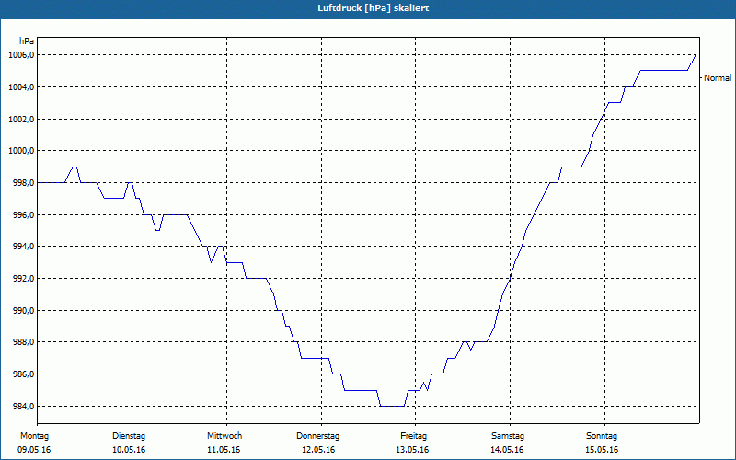Select the 'Dienstag' day label

click(129, 436)
